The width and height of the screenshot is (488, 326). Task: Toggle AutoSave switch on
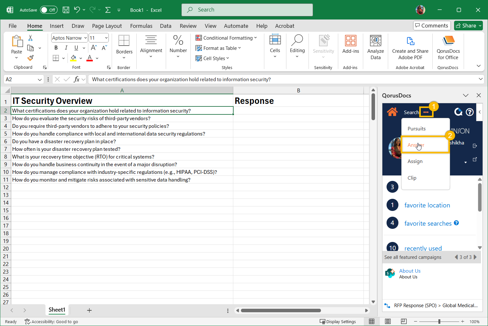(x=49, y=10)
